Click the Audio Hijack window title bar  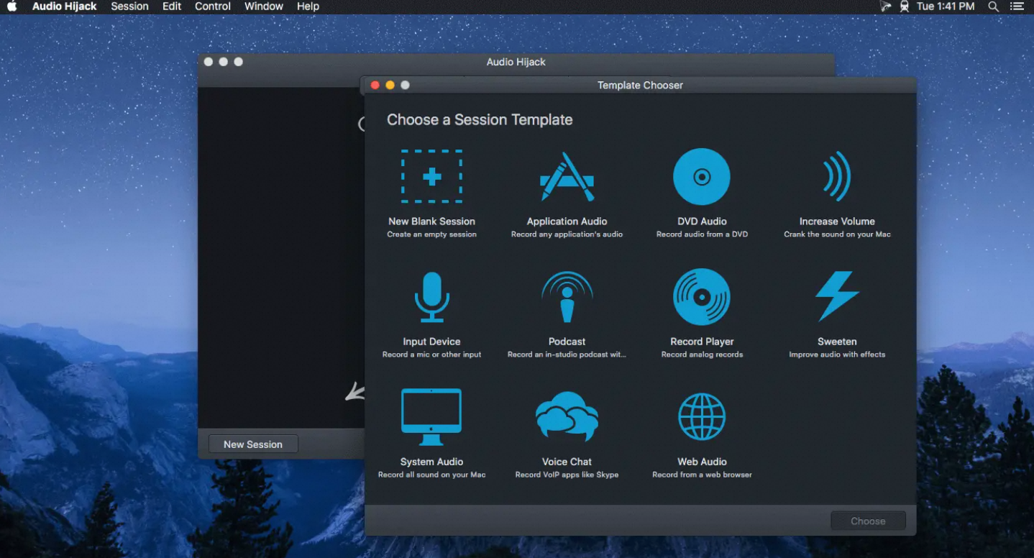pyautogui.click(x=516, y=62)
